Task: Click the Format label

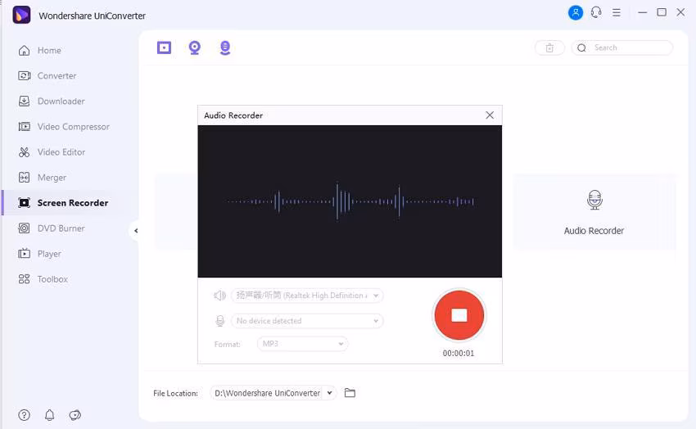Action: [x=228, y=345]
